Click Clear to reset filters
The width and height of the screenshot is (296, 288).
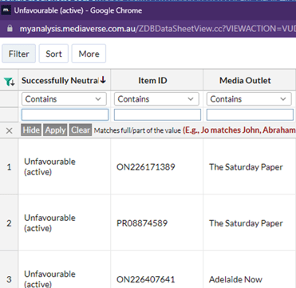click(81, 130)
